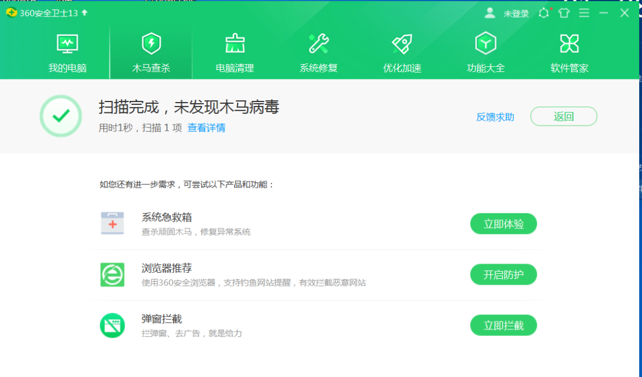Click the 360安全卫士13 title text
Screen dimensions: 642x377
pyautogui.click(x=49, y=13)
